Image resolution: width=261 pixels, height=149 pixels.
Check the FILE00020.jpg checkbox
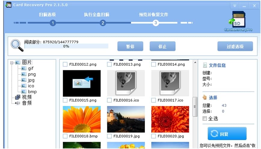coord(153,136)
